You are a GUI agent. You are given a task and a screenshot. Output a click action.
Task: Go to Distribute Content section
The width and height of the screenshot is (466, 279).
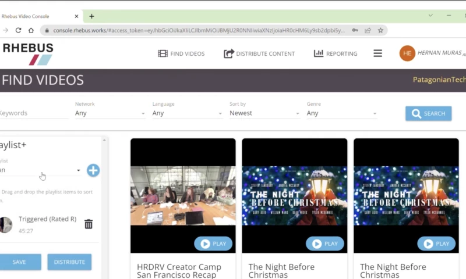[259, 53]
